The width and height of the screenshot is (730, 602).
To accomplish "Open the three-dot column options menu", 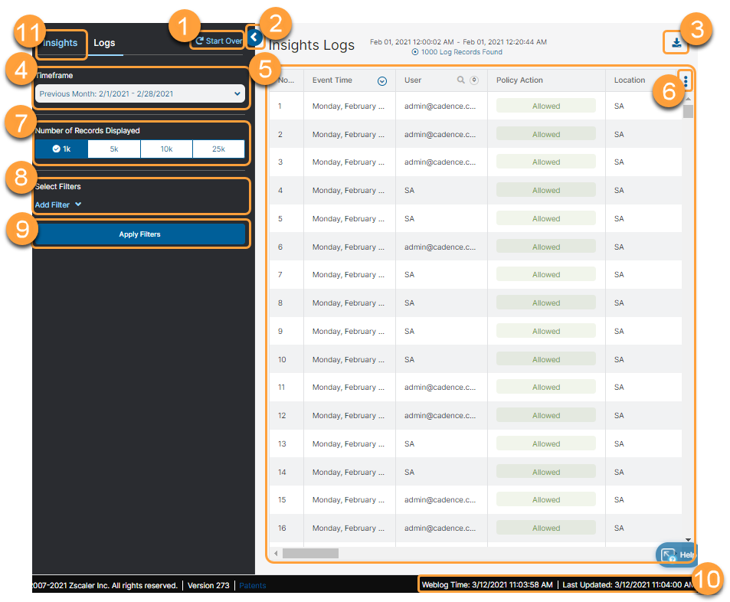I will tap(686, 80).
